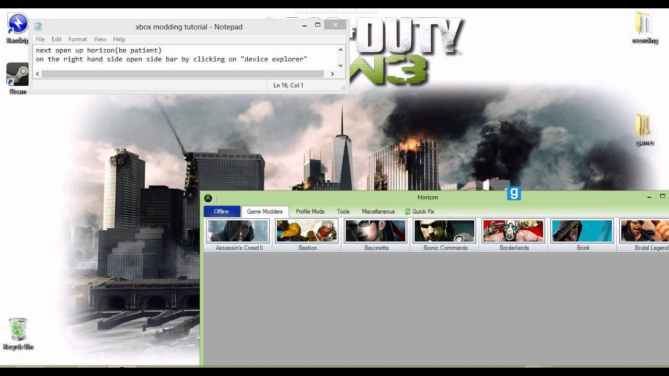
Task: Click the Offline status button in Horizon
Action: (222, 211)
